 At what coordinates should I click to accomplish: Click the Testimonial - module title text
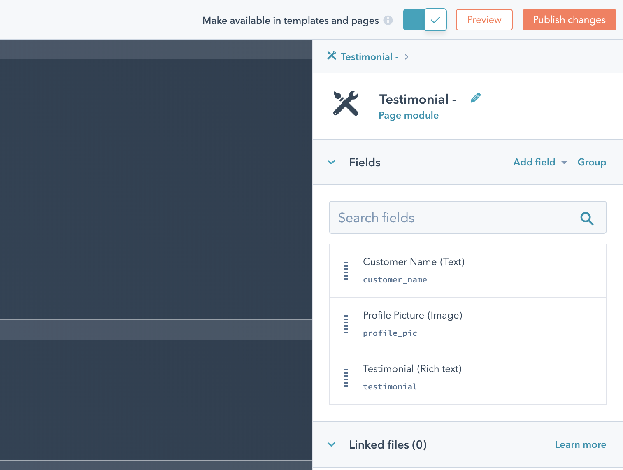pyautogui.click(x=418, y=99)
